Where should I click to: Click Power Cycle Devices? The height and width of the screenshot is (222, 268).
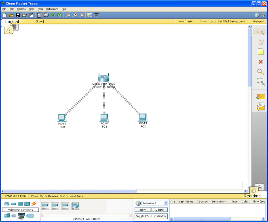click(44, 196)
